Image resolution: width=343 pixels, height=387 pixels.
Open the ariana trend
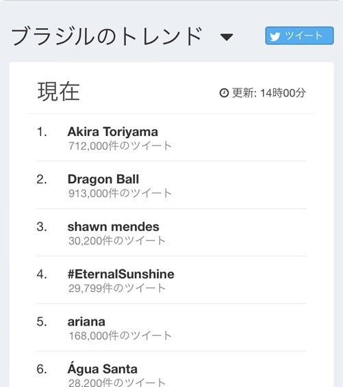[86, 322]
